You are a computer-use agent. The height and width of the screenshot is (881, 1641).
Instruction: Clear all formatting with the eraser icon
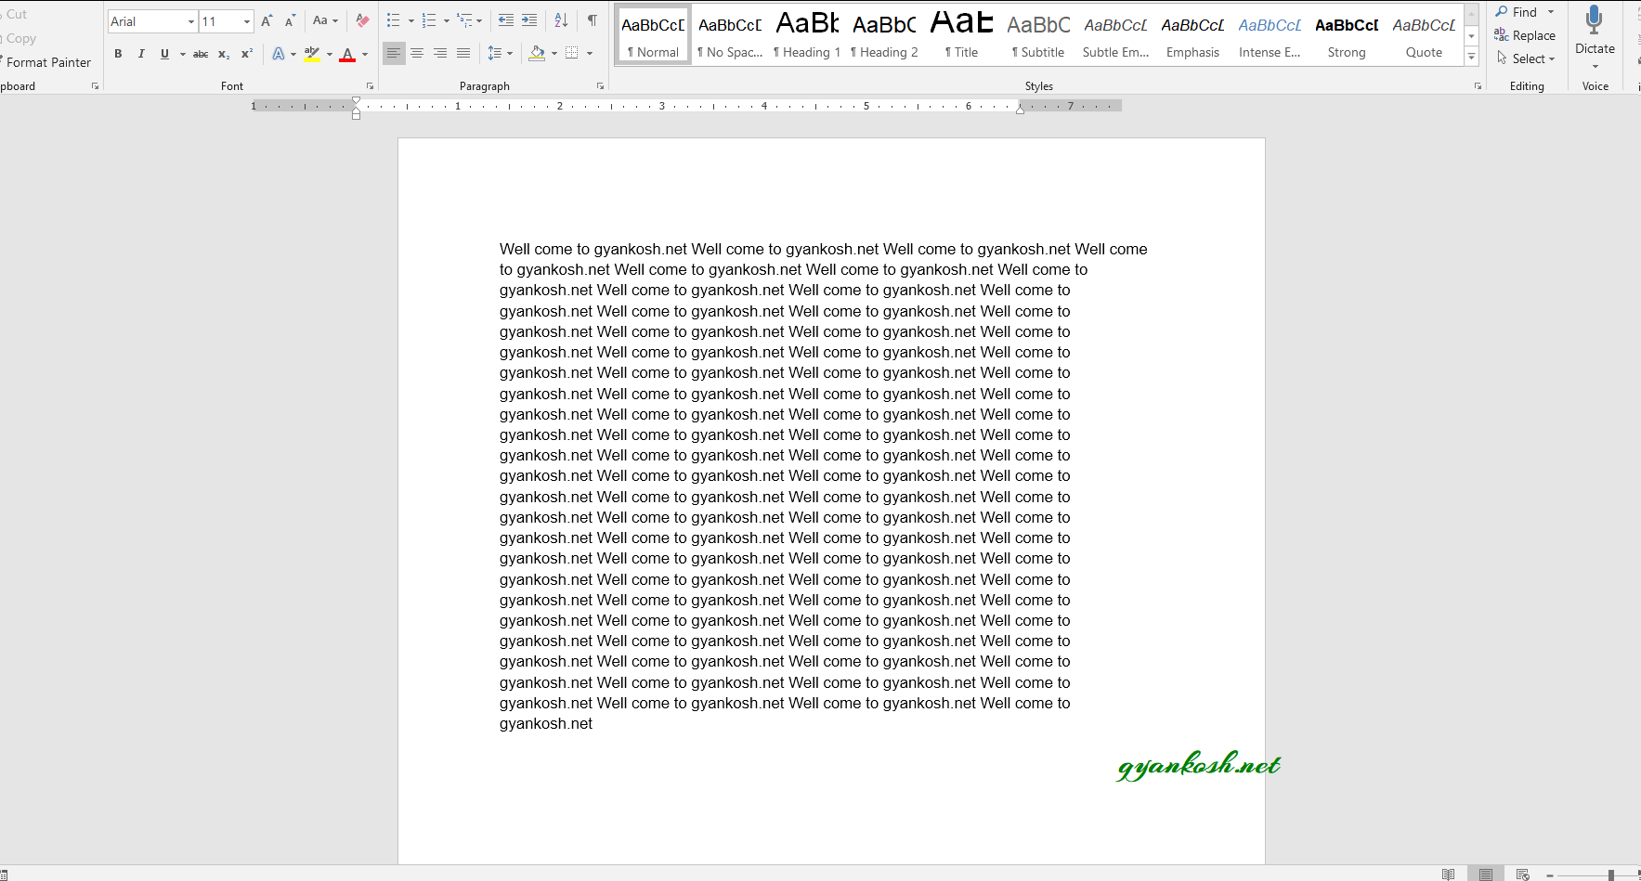tap(362, 20)
